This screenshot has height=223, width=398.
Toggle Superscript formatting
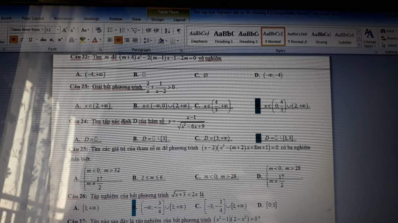point(60,40)
